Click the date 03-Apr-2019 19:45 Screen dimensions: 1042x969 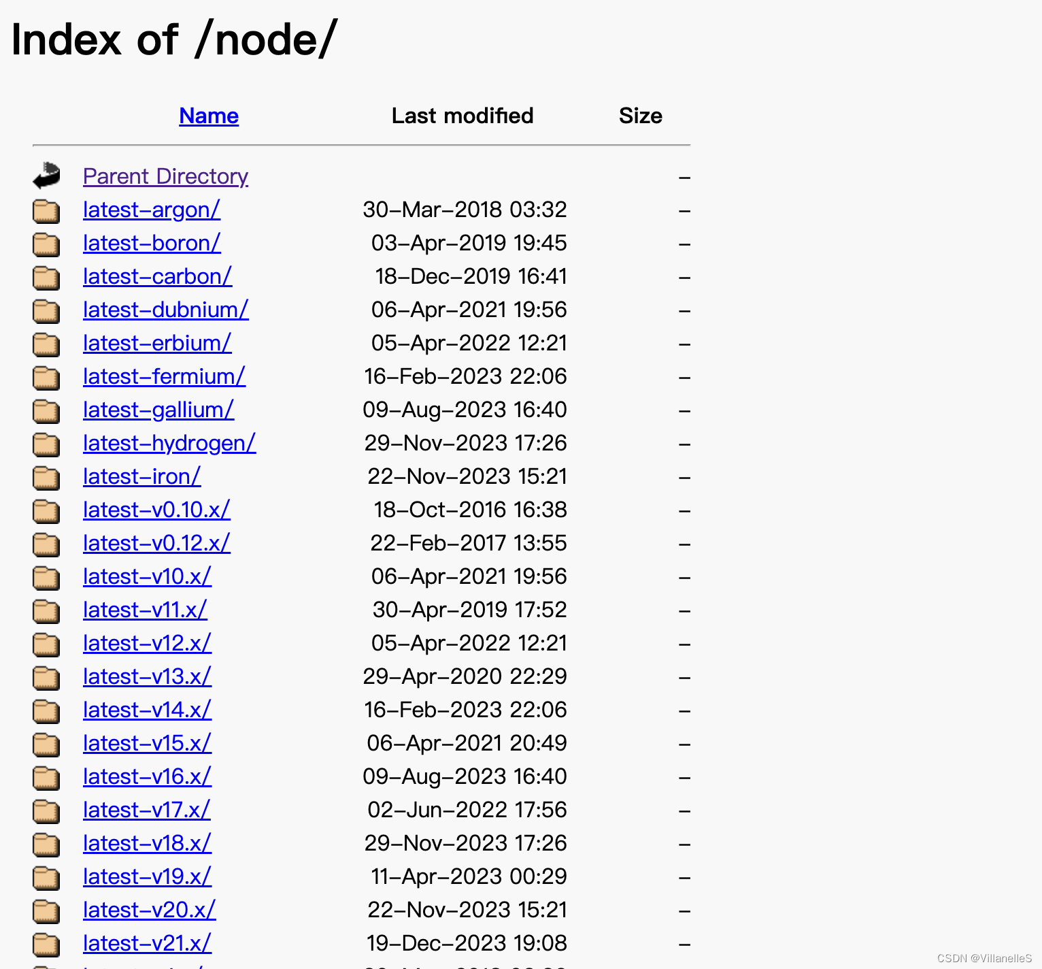(469, 243)
